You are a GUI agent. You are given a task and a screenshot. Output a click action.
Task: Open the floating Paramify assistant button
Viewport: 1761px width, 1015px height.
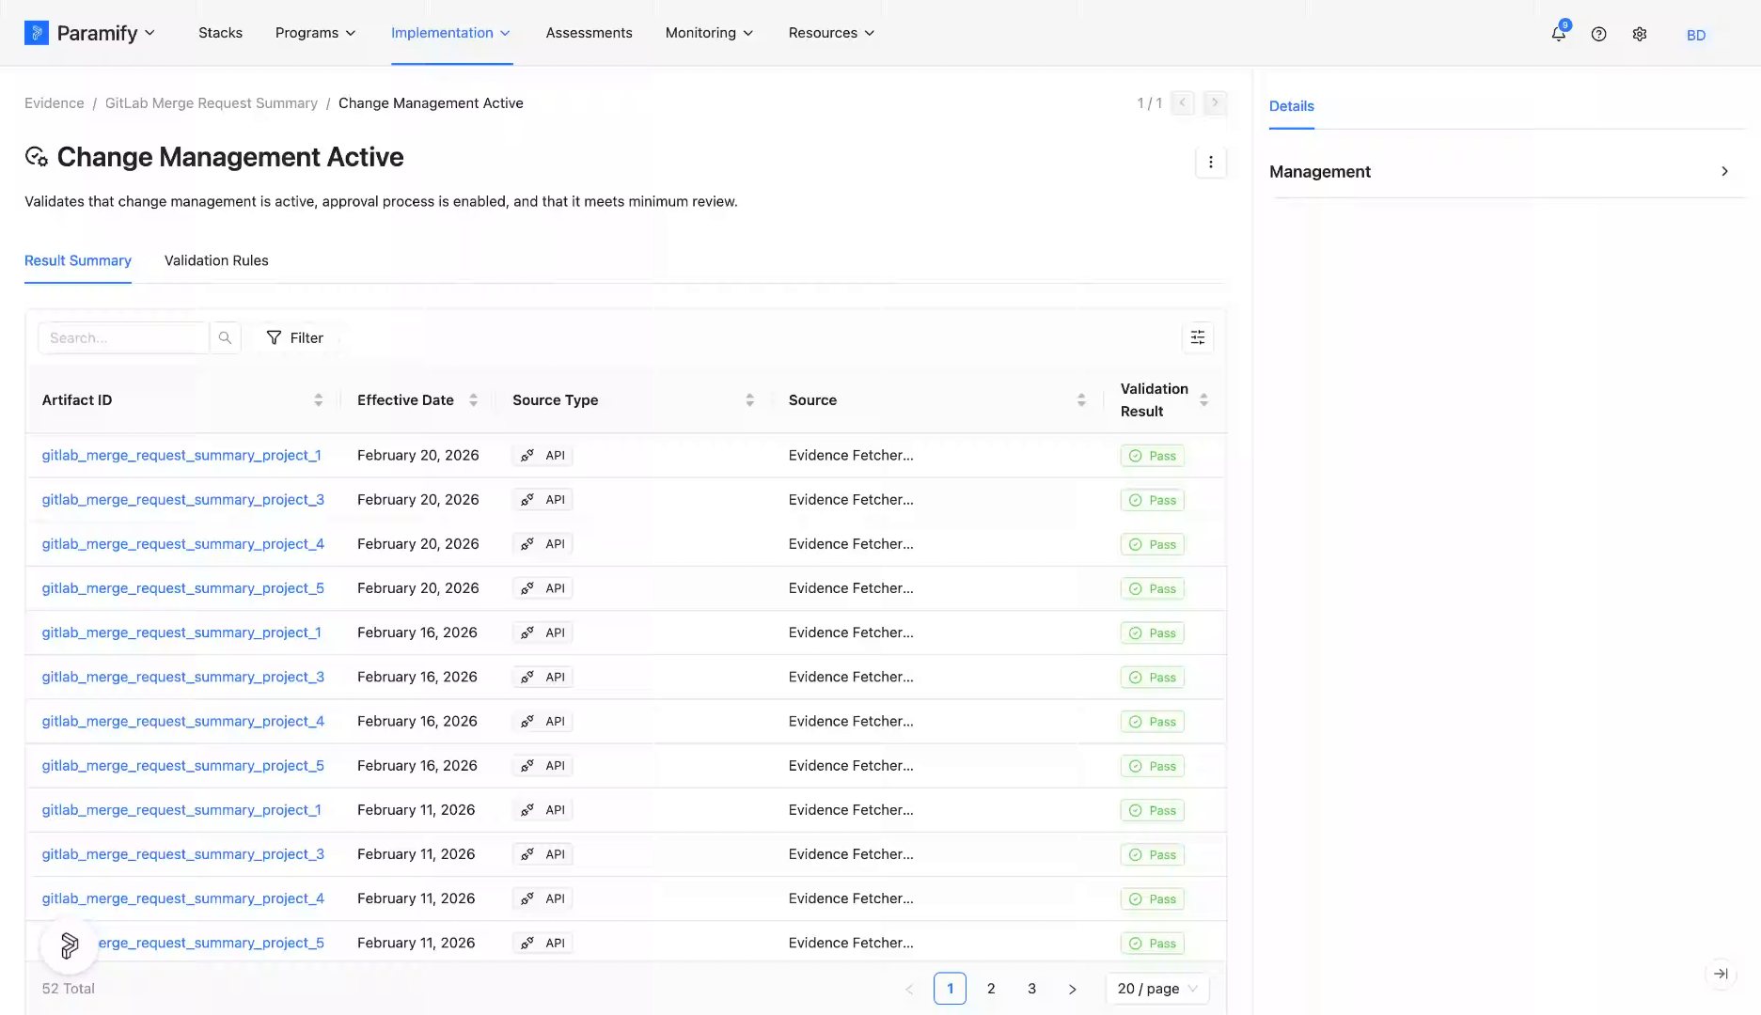tap(70, 945)
